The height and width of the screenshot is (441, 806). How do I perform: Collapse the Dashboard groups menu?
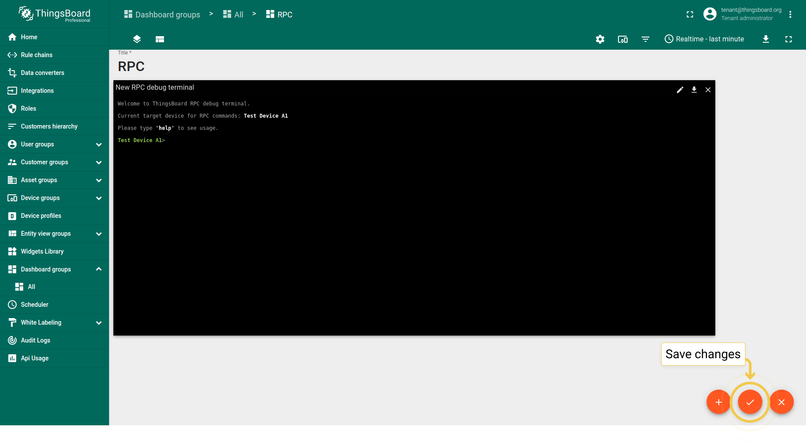point(99,269)
